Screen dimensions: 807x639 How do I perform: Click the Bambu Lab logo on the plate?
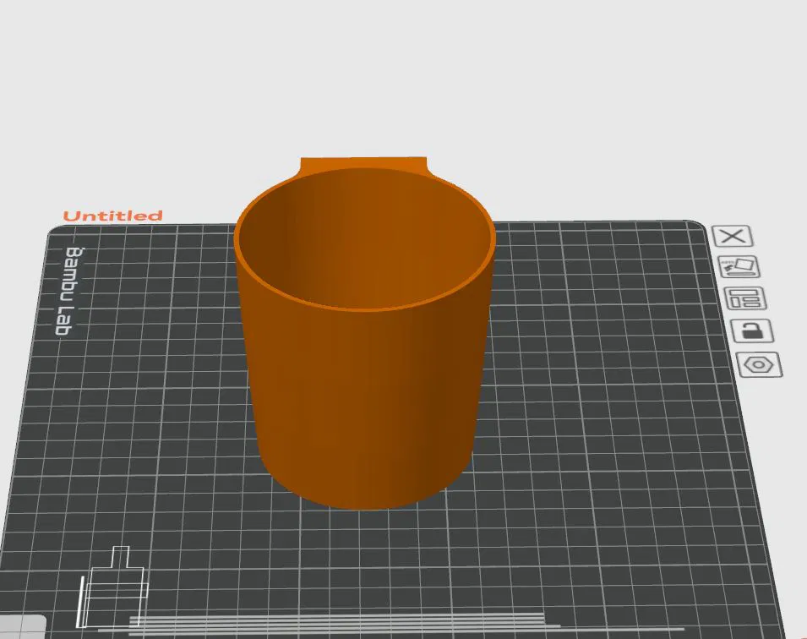coord(70,292)
